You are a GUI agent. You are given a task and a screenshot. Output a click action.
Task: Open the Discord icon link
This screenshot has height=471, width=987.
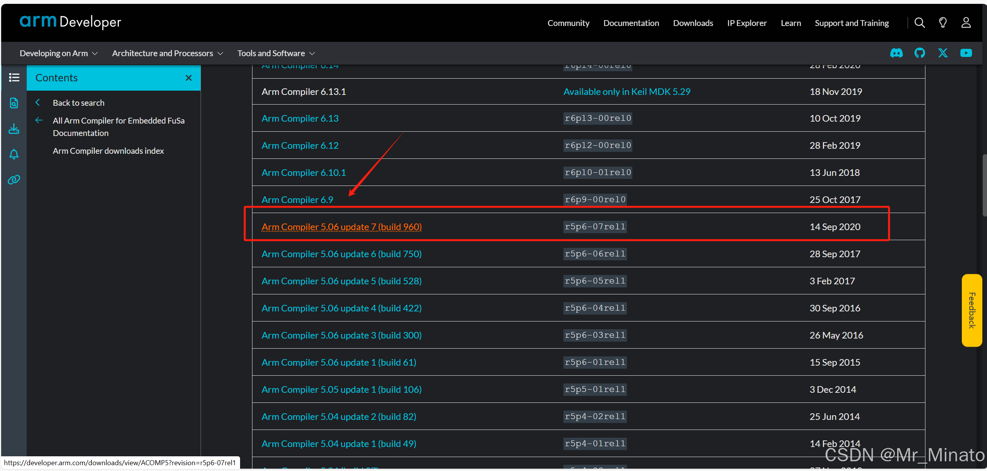coord(896,53)
